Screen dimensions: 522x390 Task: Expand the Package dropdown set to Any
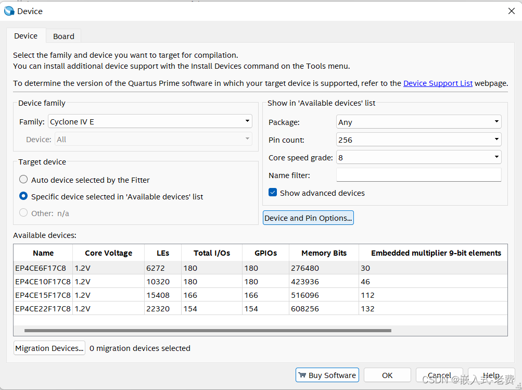418,122
